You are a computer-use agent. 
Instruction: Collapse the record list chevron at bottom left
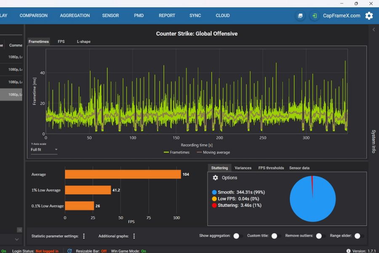click(17, 239)
